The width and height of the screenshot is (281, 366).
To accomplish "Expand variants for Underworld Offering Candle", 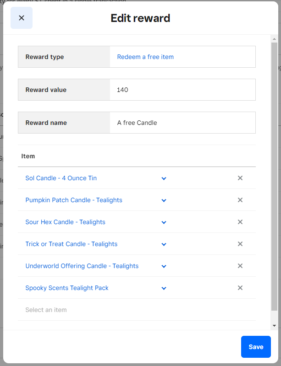I will coord(164,266).
